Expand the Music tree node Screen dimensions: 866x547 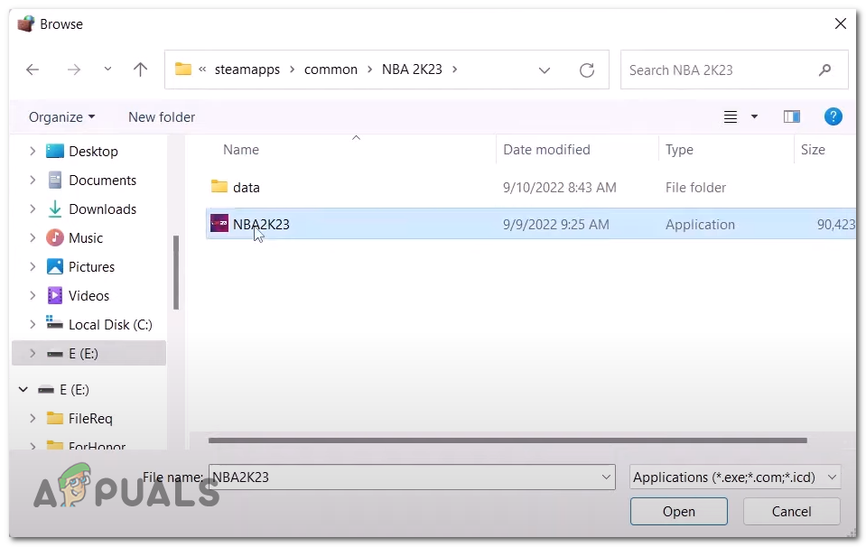tap(32, 237)
